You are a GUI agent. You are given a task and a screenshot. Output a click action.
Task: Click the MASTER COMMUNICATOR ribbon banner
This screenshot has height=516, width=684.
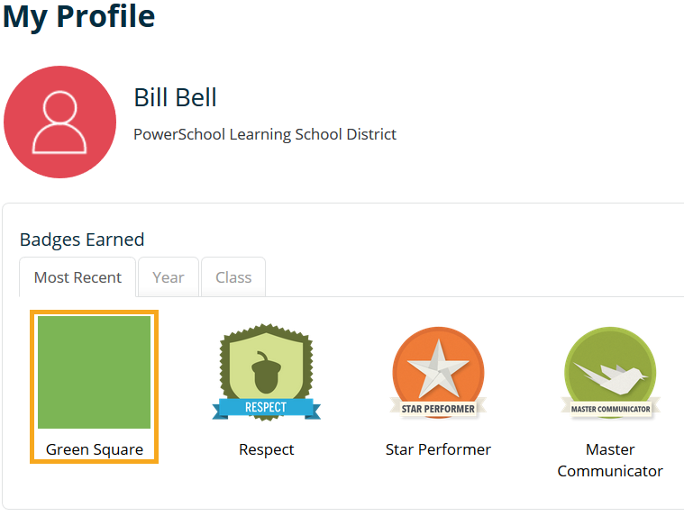tap(610, 409)
